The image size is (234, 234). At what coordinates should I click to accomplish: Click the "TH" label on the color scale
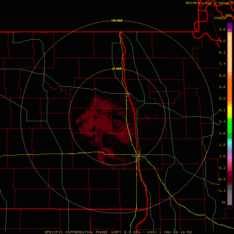click(x=223, y=203)
